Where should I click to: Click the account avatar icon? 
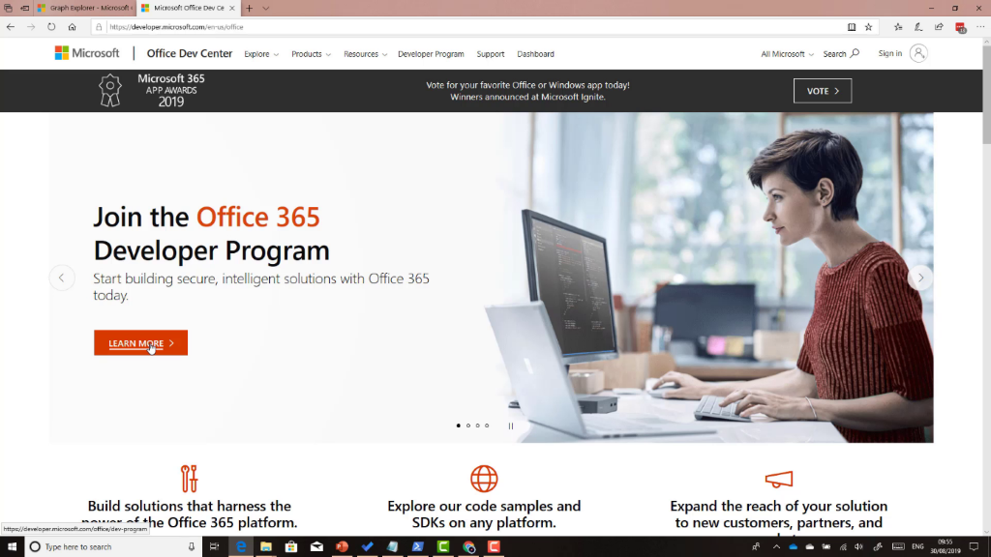[x=918, y=53]
